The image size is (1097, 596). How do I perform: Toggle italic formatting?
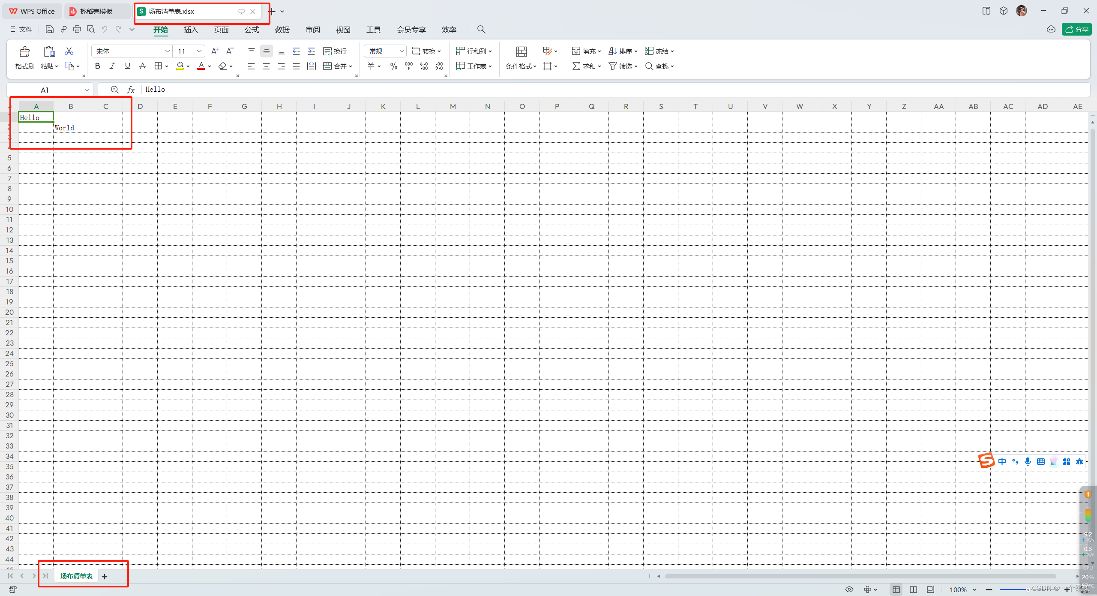pos(112,66)
